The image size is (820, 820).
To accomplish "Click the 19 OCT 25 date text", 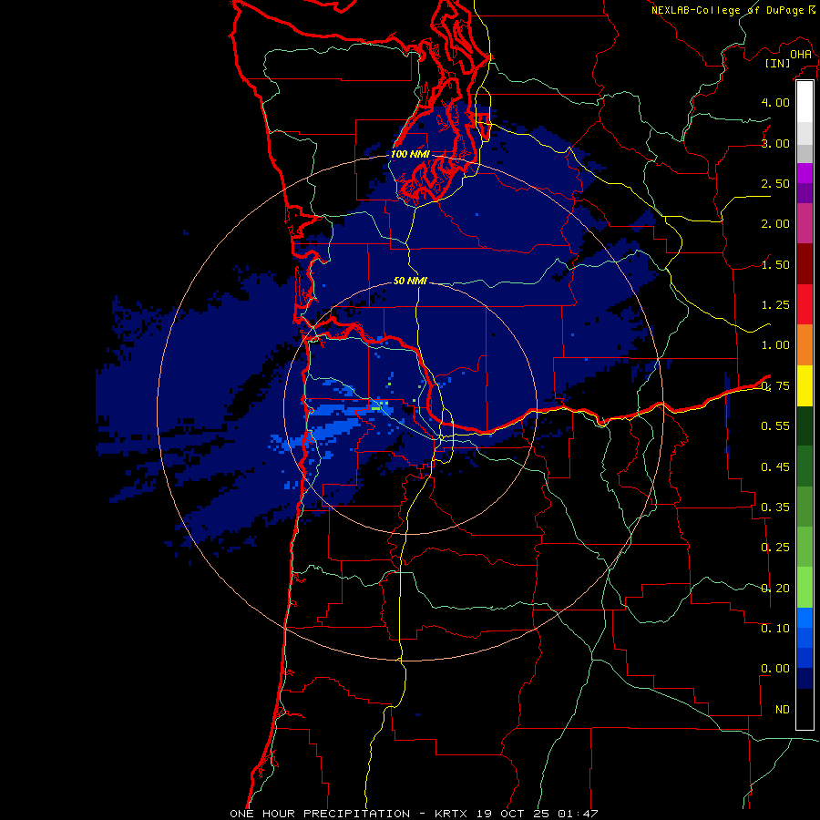I will tap(513, 814).
